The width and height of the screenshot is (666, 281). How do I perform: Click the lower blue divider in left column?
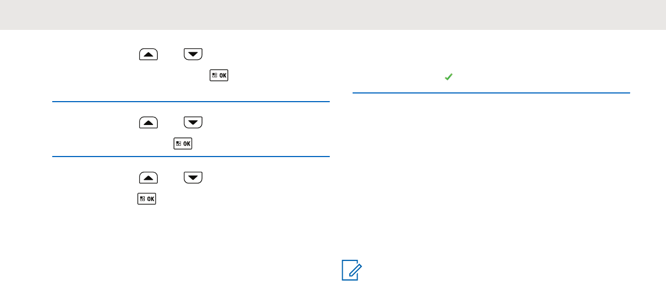pos(191,157)
